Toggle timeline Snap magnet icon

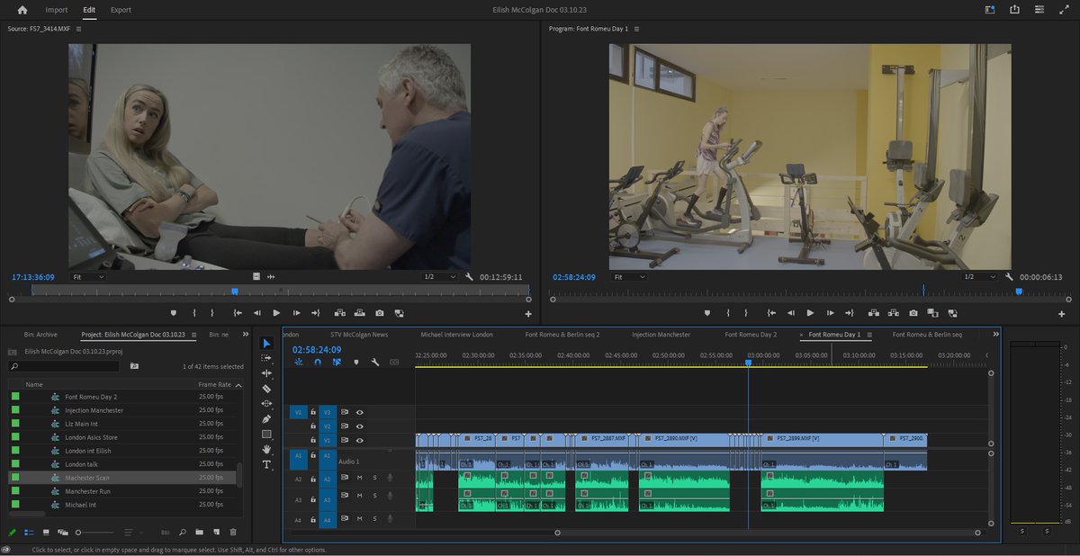(318, 362)
